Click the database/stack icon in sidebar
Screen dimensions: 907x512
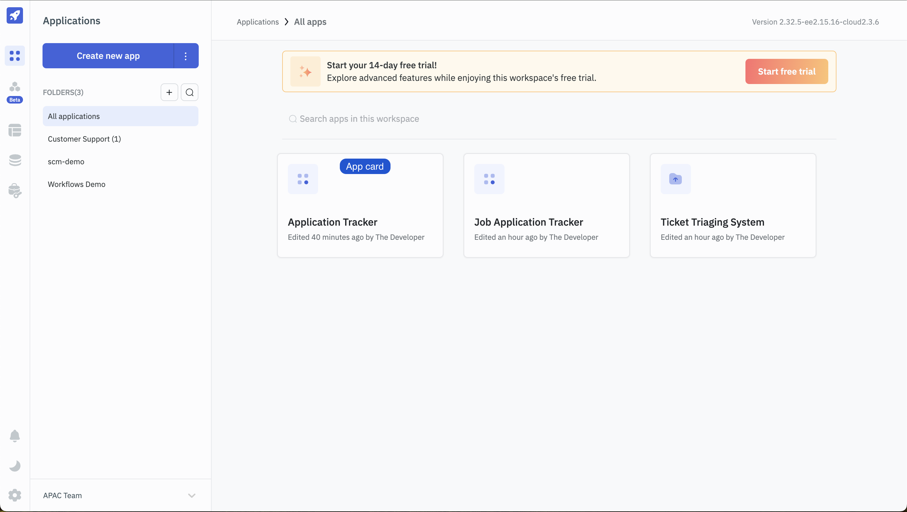[x=15, y=160]
